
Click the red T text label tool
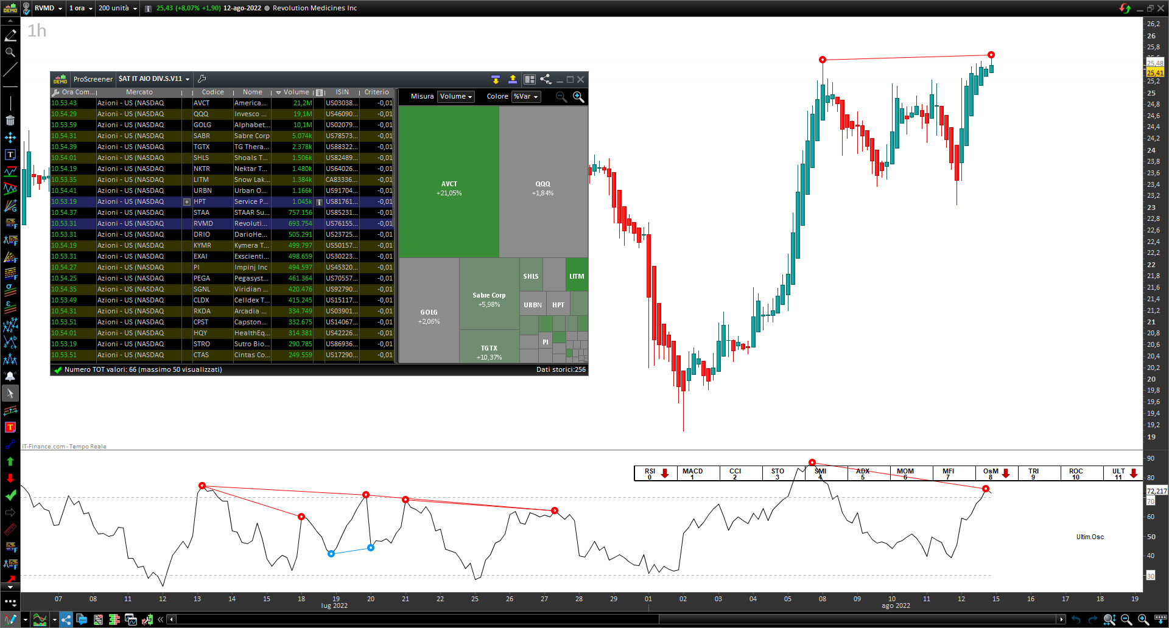pos(10,427)
